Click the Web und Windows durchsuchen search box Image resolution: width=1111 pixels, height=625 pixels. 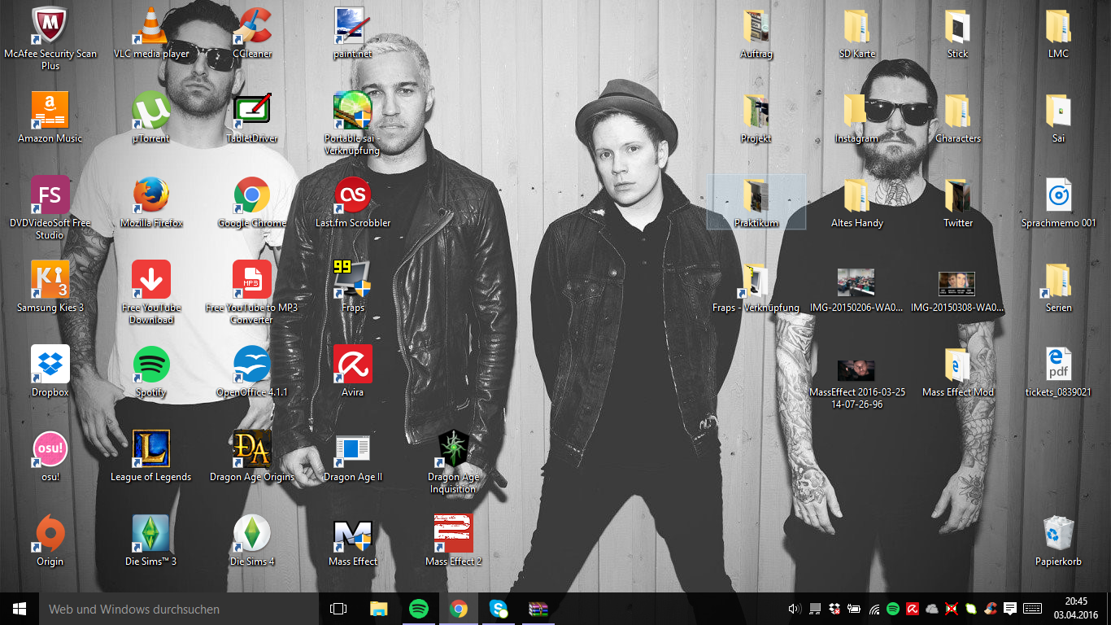tap(179, 609)
